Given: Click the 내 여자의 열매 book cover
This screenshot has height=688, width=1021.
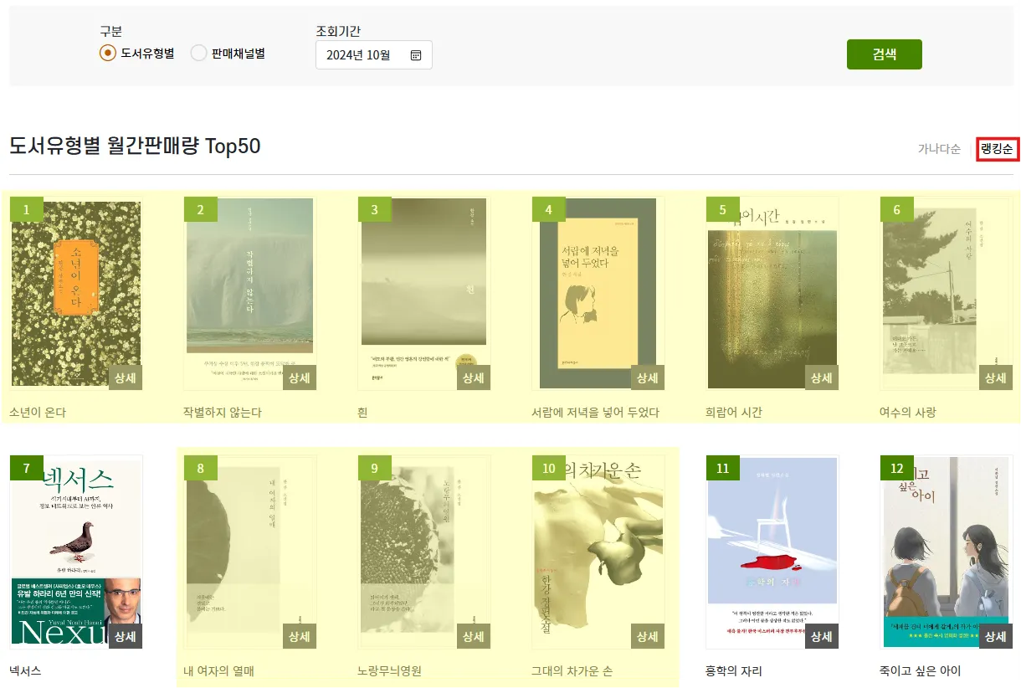Looking at the screenshot, I should coord(250,552).
